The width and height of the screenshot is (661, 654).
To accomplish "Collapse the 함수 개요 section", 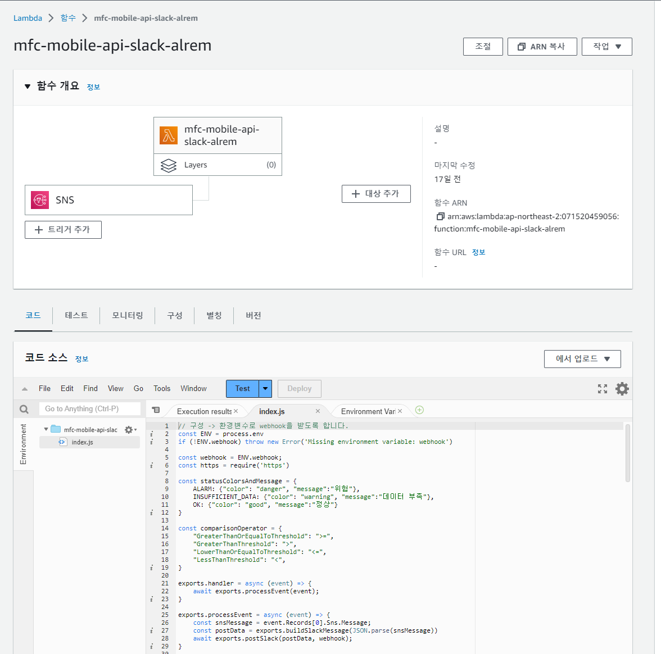I will tap(28, 87).
